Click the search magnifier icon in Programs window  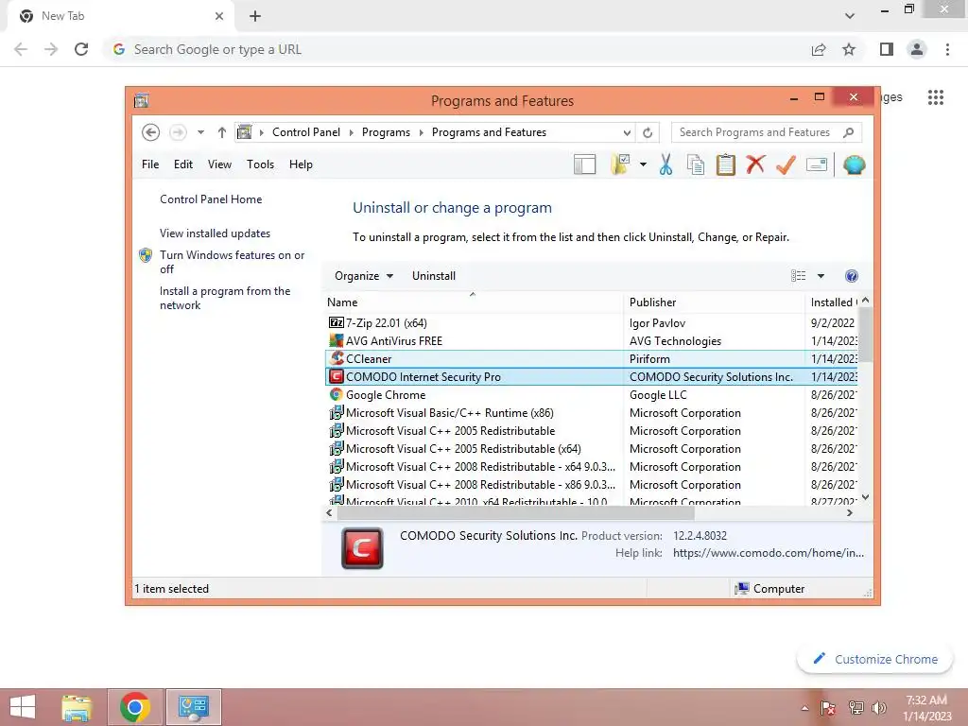click(x=849, y=132)
